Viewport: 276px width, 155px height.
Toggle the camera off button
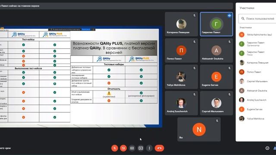pyautogui.click(x=123, y=148)
